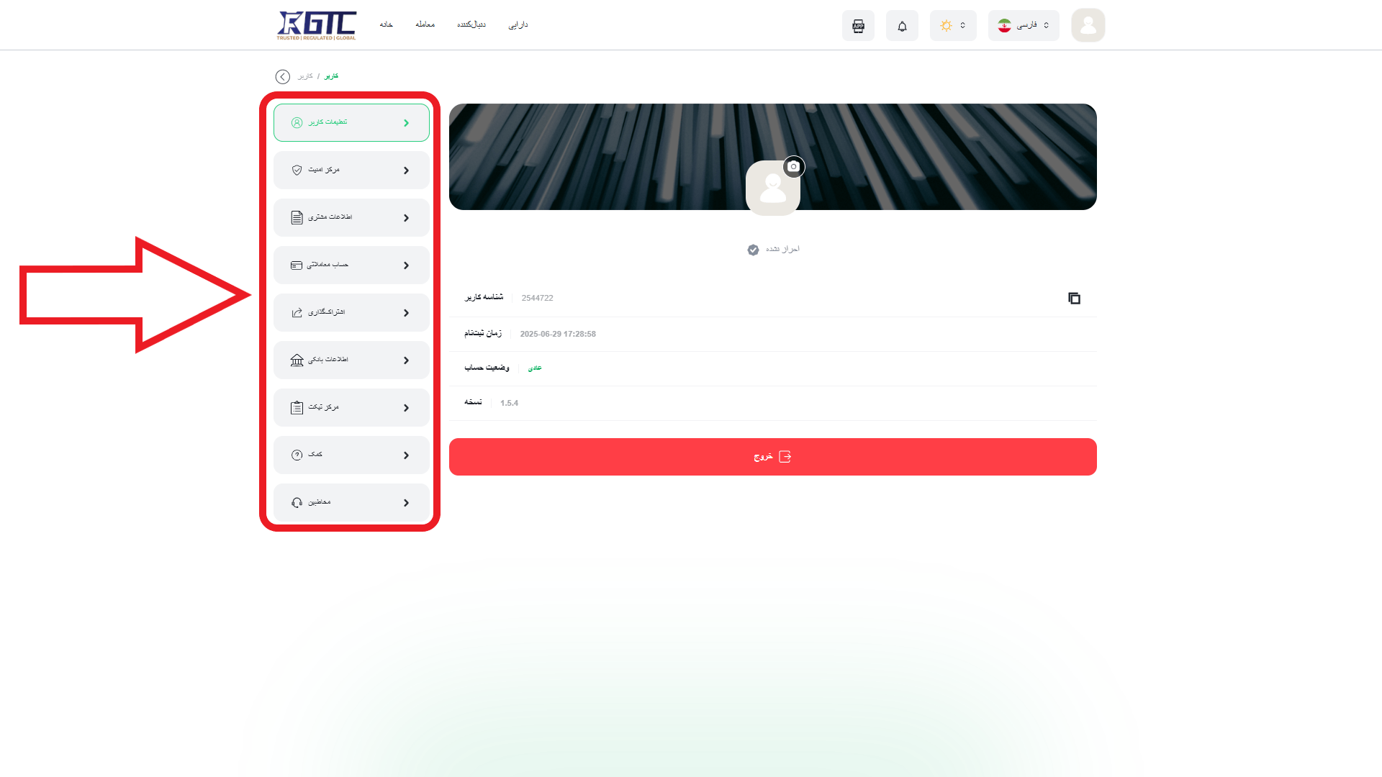Click the زمان ثبت‌نام label
This screenshot has height=777, width=1382.
483,333
